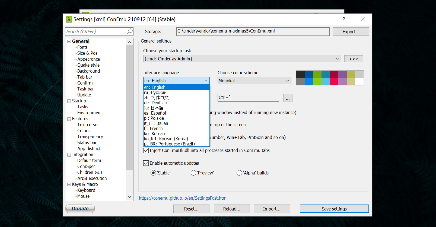Image resolution: width=436 pixels, height=227 pixels.
Task: Choose ja: 日本語 from language list
Action: click(176, 108)
